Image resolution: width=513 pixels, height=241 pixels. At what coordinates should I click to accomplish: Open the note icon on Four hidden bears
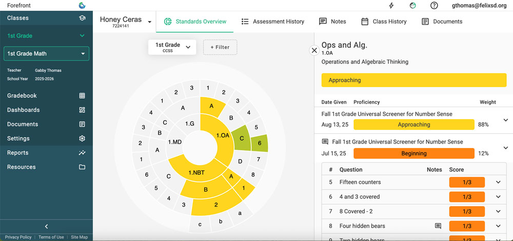[x=438, y=226]
